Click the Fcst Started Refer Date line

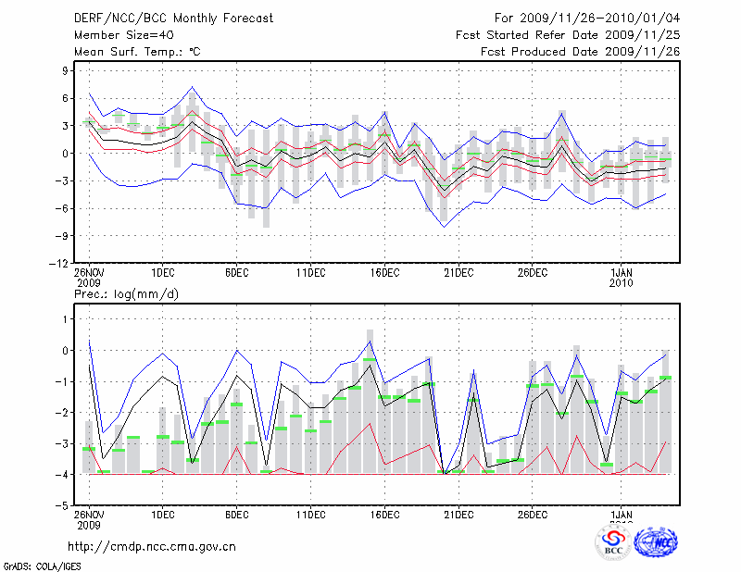[568, 35]
